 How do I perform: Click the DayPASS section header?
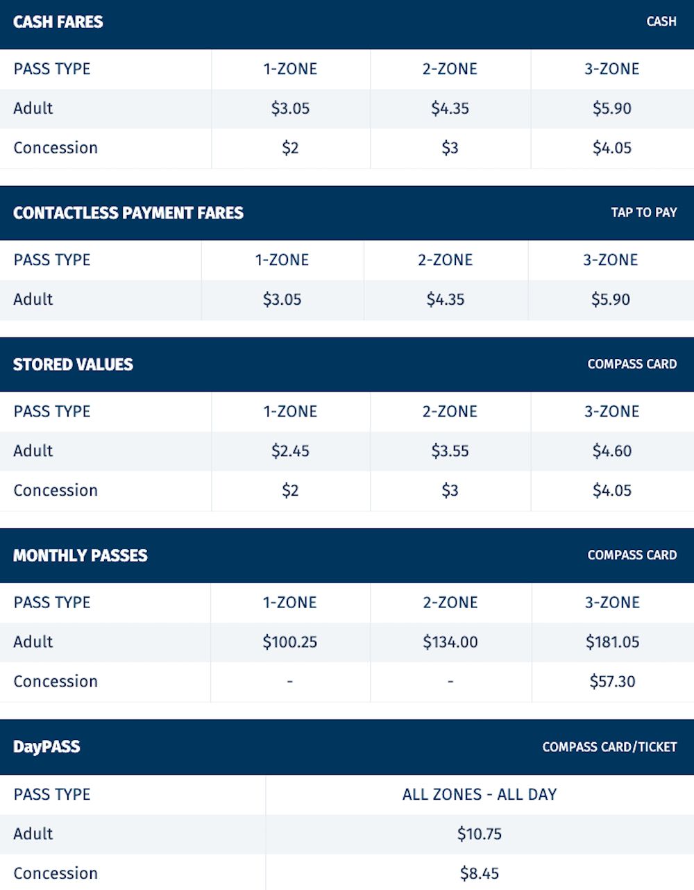click(46, 747)
